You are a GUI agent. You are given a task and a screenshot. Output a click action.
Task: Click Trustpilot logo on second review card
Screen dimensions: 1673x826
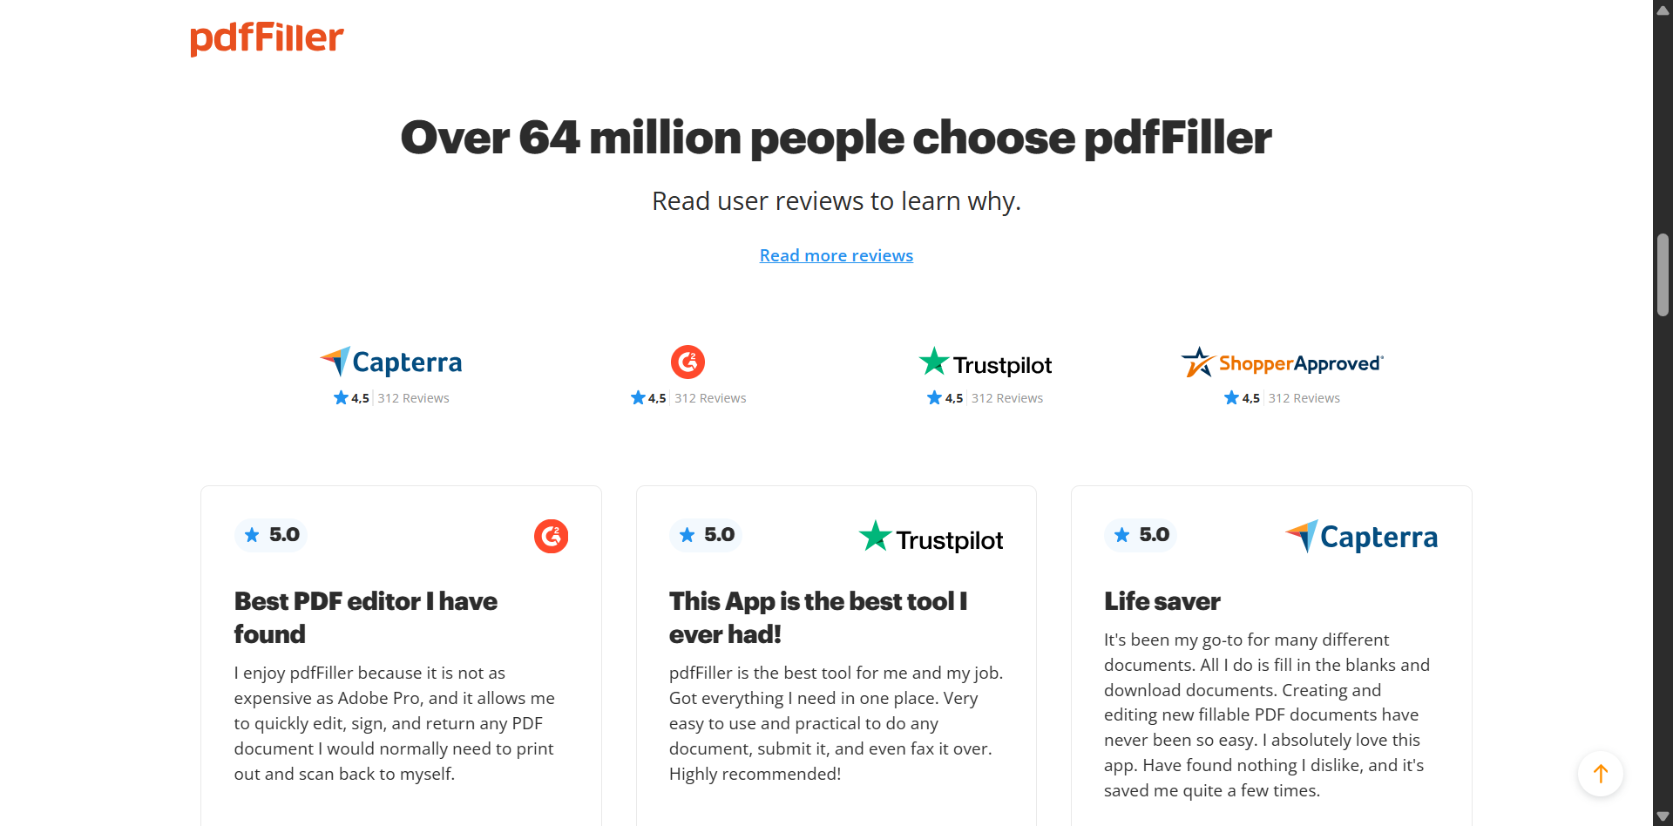click(931, 538)
